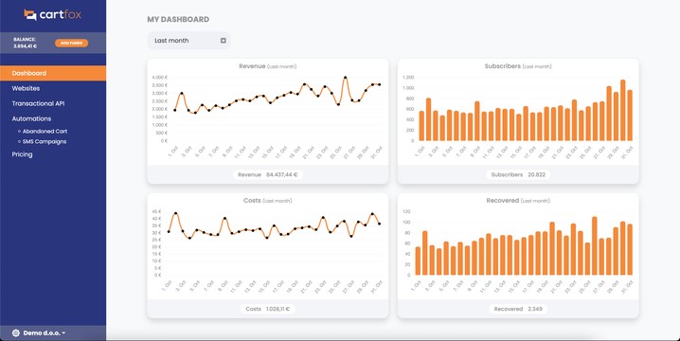Click the highest peak point on Revenue chart
The height and width of the screenshot is (341, 680).
(x=345, y=78)
